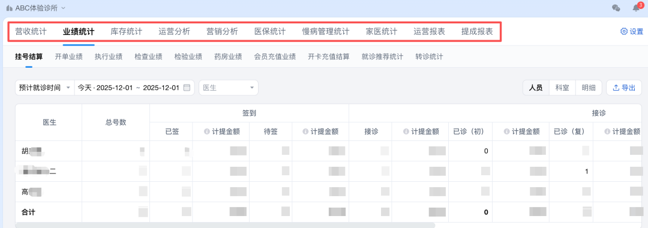Select the 执行业绩 sub-tab
The image size is (648, 228).
pos(108,57)
